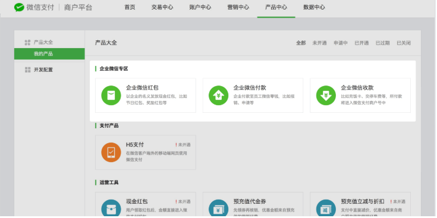Click the 企业微信收款 down-arrow yen icon

(326, 96)
